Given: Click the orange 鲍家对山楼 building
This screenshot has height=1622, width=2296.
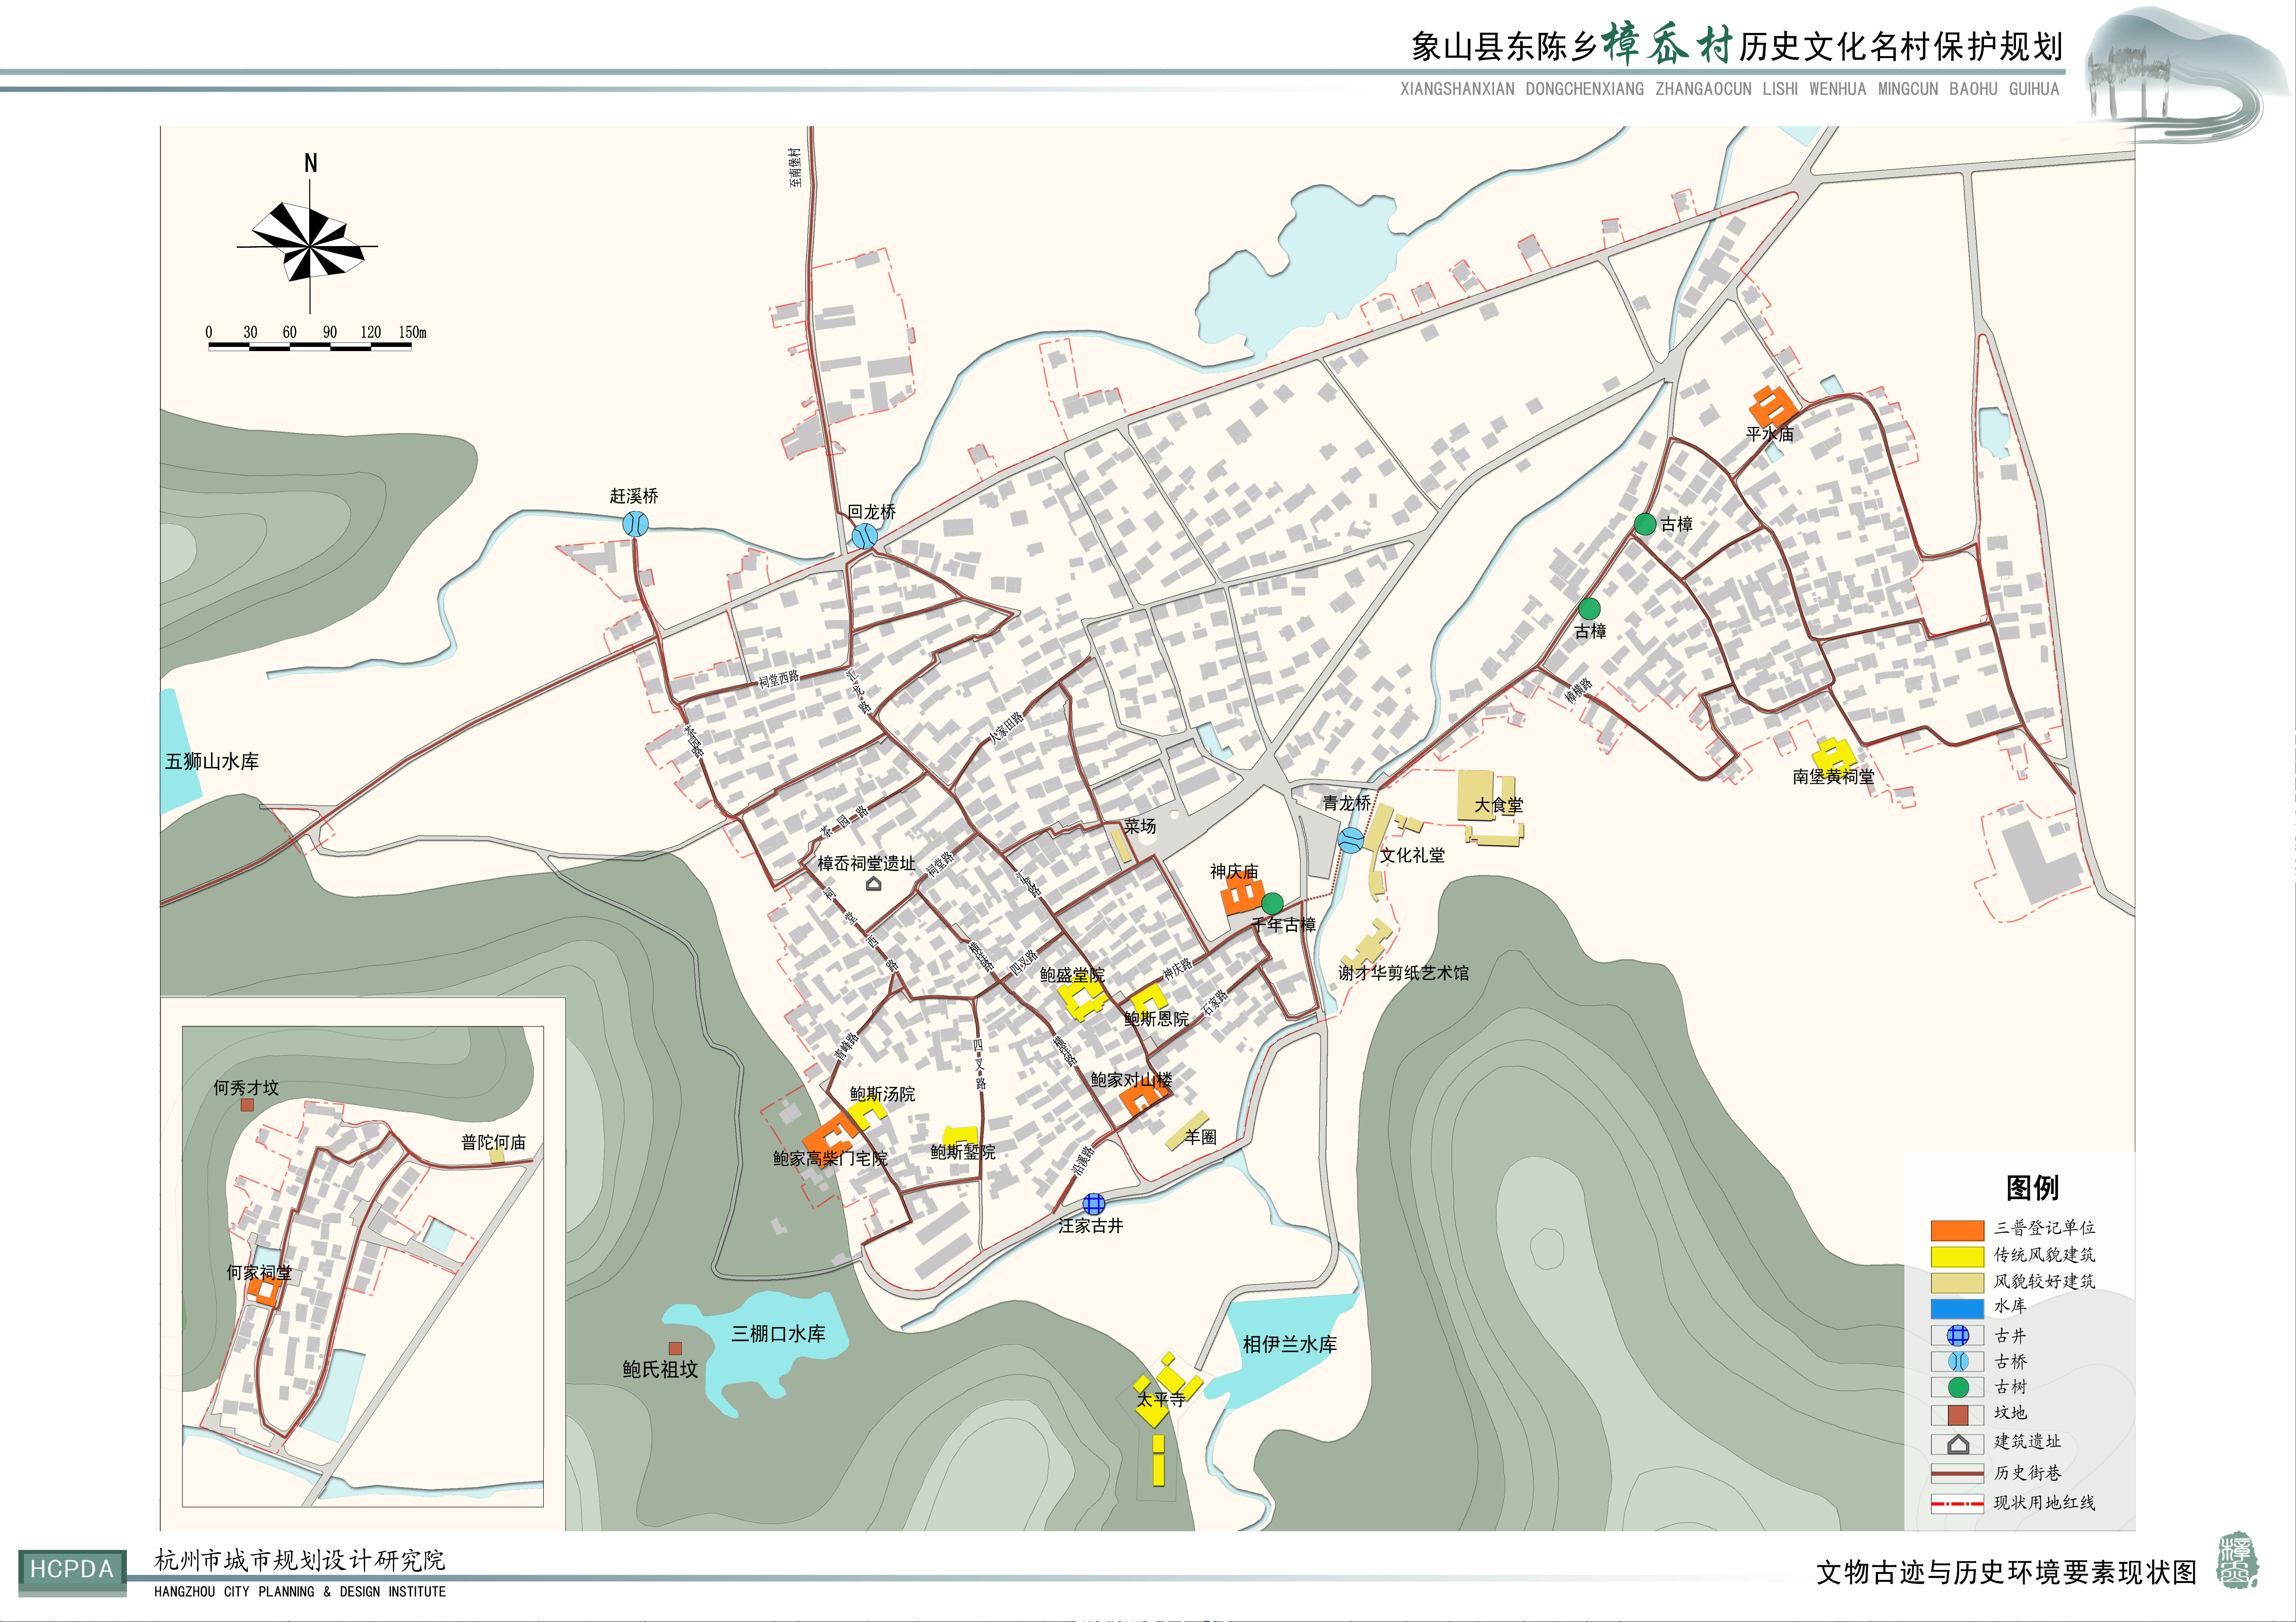Looking at the screenshot, I should (1143, 1097).
